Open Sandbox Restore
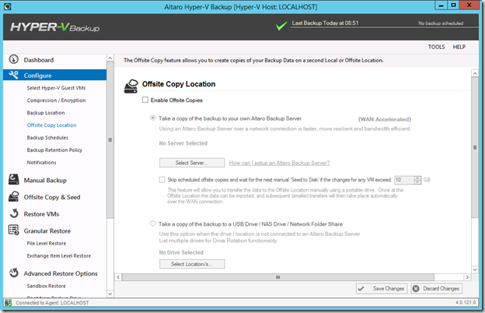This screenshot has height=313, width=485. coord(46,286)
